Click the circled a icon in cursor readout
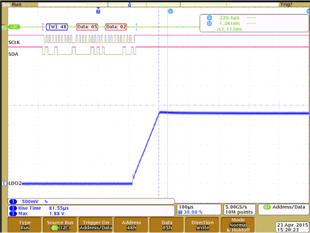Image resolution: width=310 pixels, height=233 pixels. pos(209,18)
